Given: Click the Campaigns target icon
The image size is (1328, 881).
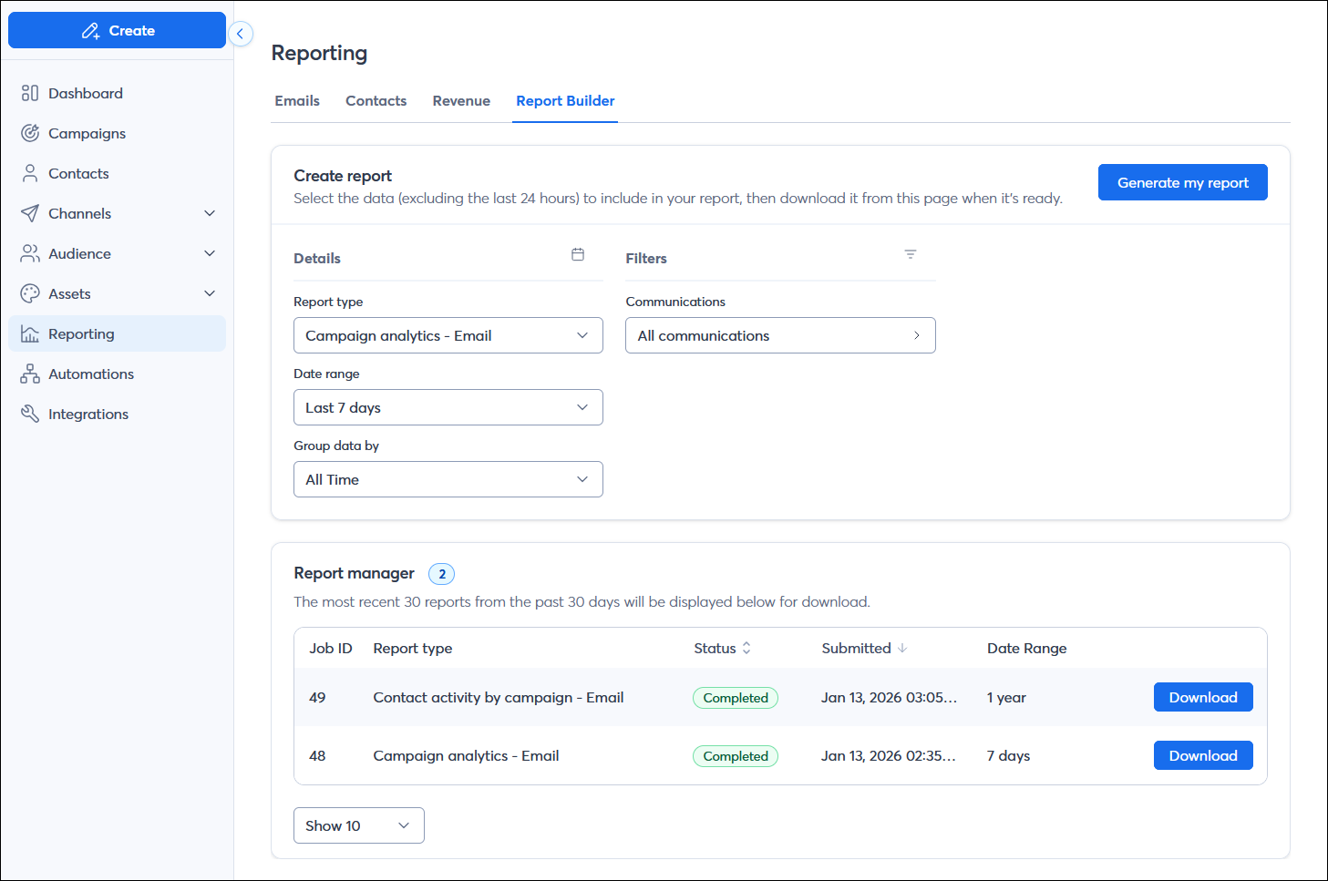Looking at the screenshot, I should (x=30, y=133).
